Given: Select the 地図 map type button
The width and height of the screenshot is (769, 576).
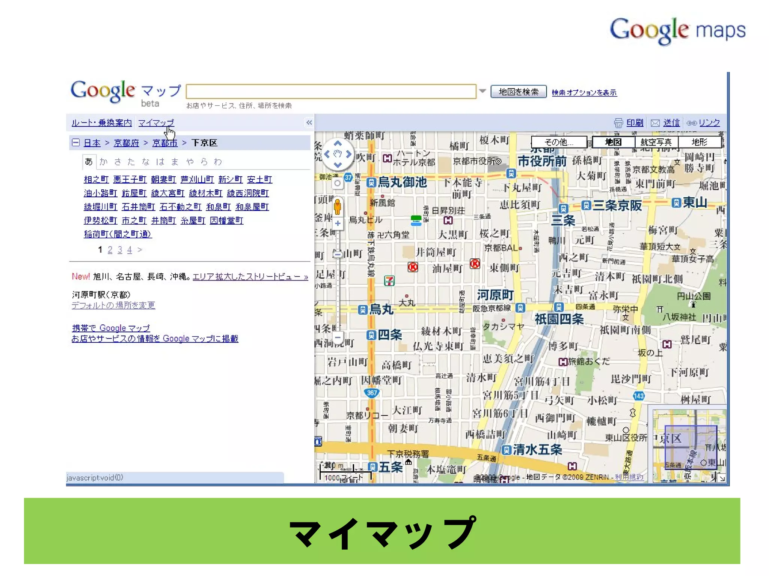Looking at the screenshot, I should (x=613, y=142).
